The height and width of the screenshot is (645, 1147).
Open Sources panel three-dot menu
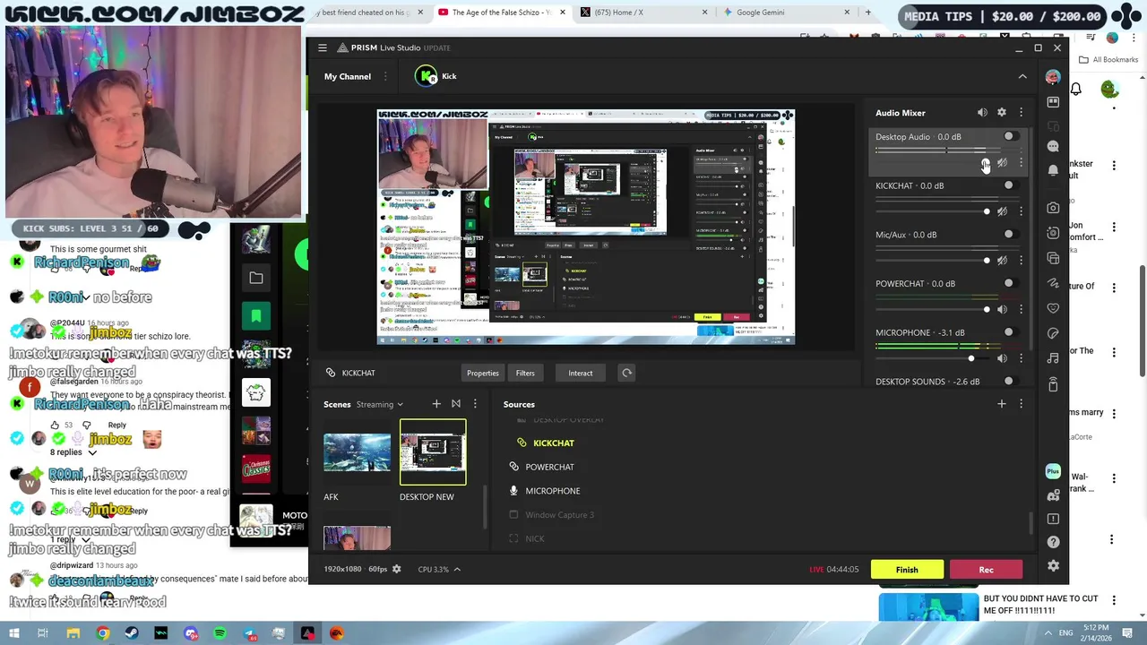click(x=1021, y=404)
